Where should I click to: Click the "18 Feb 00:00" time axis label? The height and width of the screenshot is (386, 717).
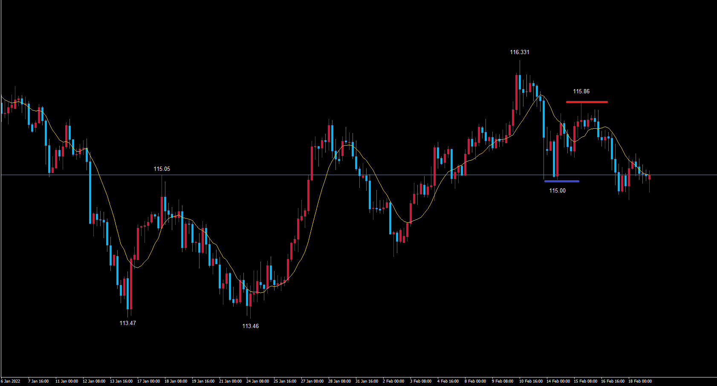tap(640, 381)
